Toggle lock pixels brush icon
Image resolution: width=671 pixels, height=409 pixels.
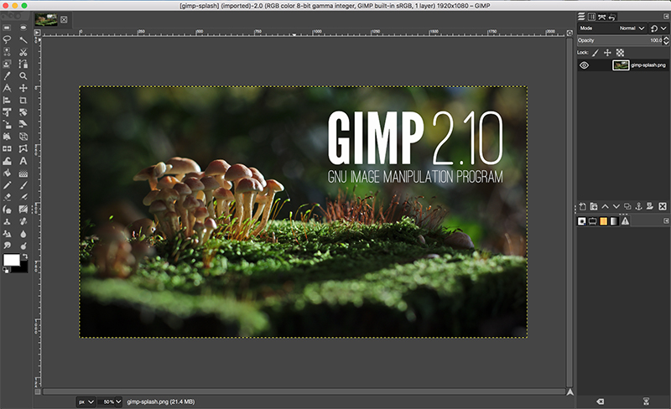596,53
